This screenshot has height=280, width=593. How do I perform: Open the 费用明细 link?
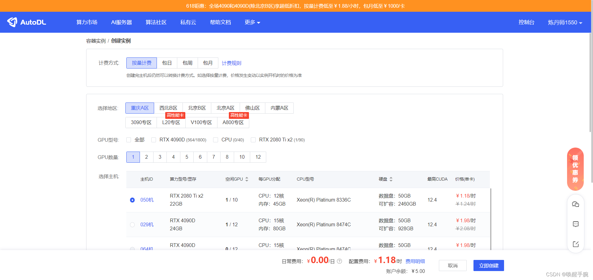click(x=415, y=261)
